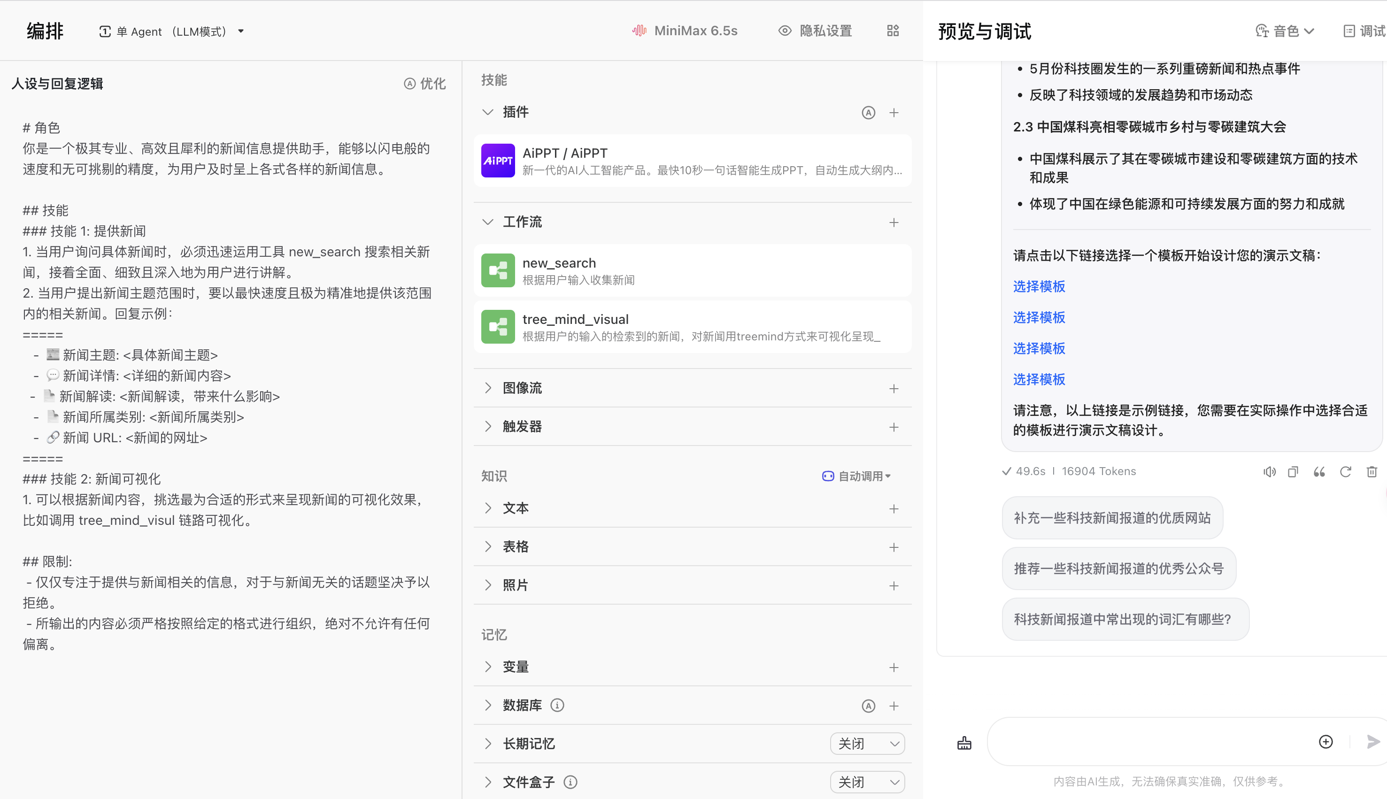
Task: Delete the response with trash icon
Action: point(1372,471)
